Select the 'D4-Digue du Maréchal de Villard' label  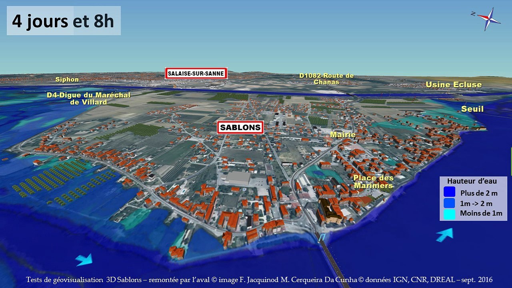pos(88,98)
